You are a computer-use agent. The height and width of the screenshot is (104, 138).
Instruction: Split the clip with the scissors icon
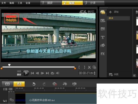click(89, 67)
